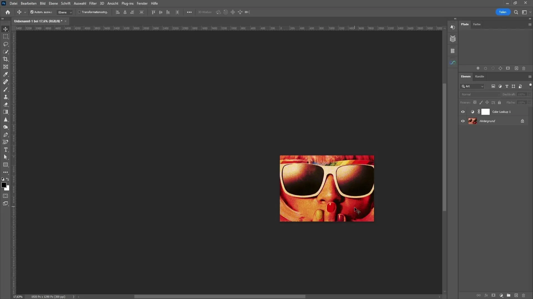Open the Fenster menu
The image size is (533, 299).
click(x=142, y=3)
